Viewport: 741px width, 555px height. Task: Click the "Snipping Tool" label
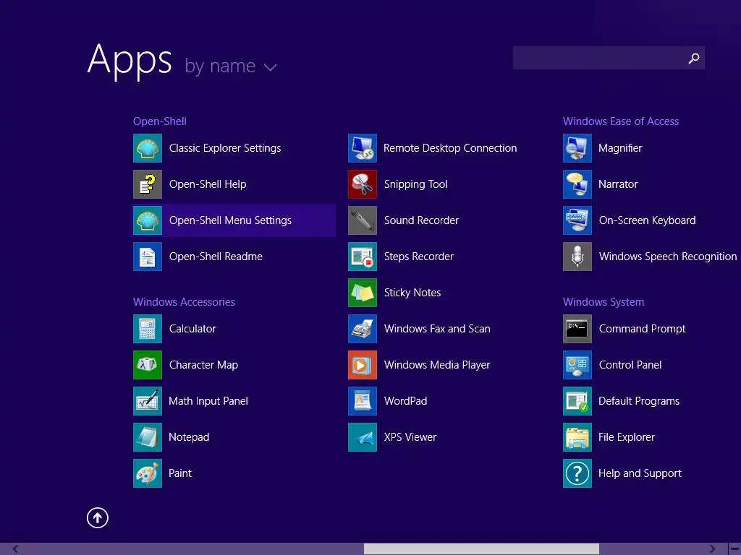pos(415,184)
